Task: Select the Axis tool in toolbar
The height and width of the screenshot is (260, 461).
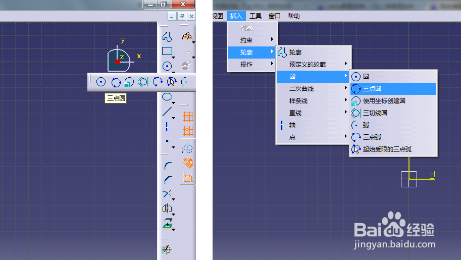Action: click(167, 127)
